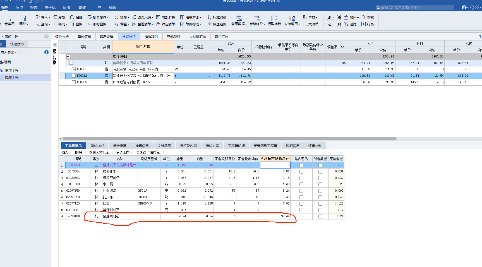Click the horizontal scrollbar under the upper table
The image size is (482, 267).
click(x=229, y=139)
